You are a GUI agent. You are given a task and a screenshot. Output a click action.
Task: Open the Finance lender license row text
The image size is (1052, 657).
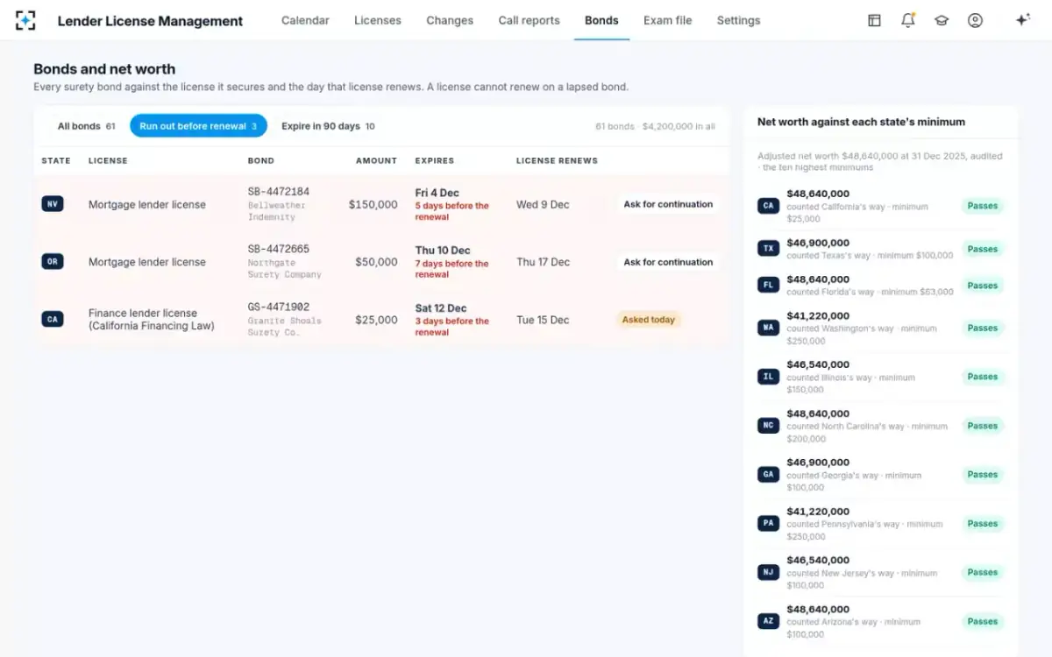[x=152, y=320]
